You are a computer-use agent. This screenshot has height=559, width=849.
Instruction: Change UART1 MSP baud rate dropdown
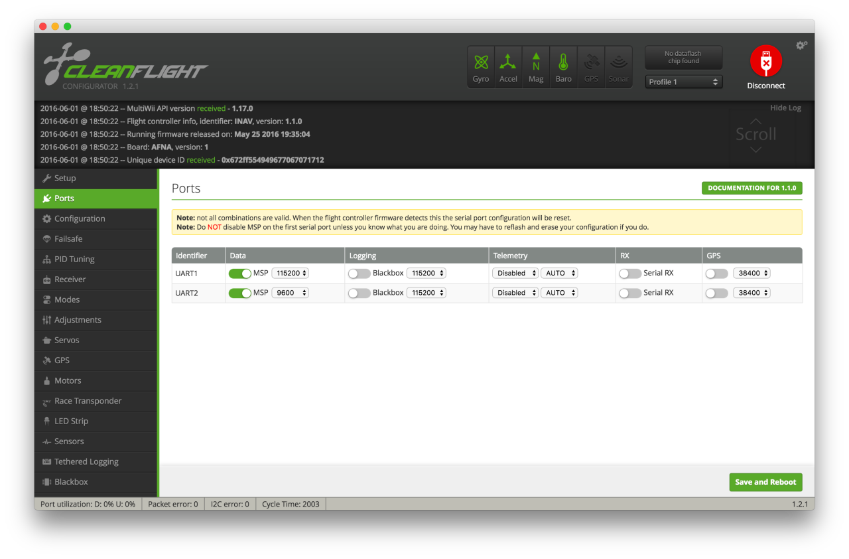(290, 273)
